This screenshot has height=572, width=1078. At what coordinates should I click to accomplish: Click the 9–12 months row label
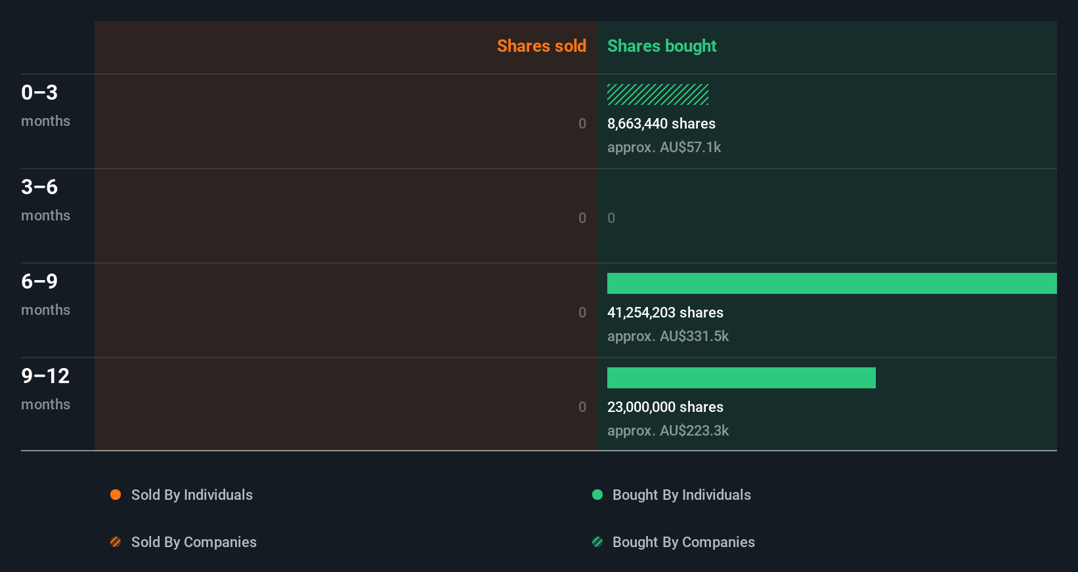pyautogui.click(x=45, y=389)
